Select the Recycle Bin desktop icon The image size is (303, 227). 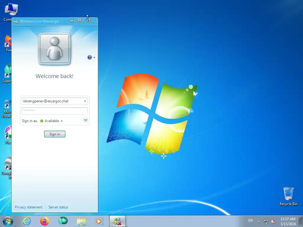[288, 196]
